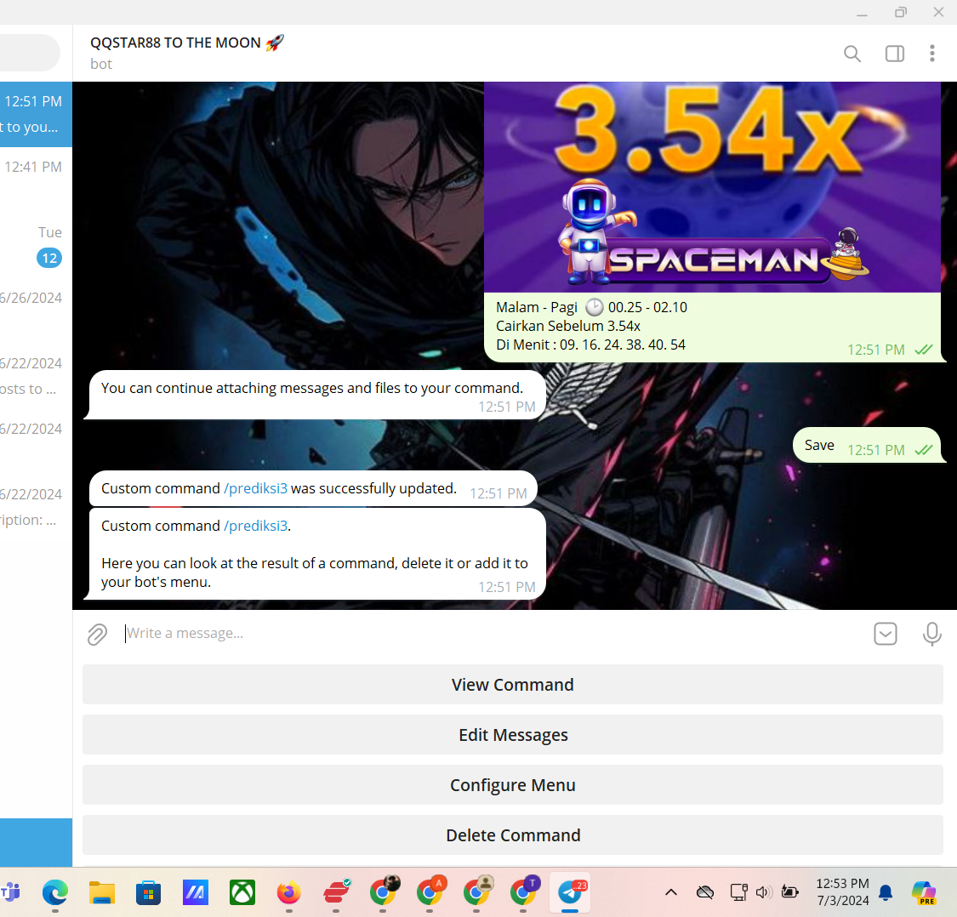
Task: Show hidden system tray icons chevron
Action: (671, 892)
